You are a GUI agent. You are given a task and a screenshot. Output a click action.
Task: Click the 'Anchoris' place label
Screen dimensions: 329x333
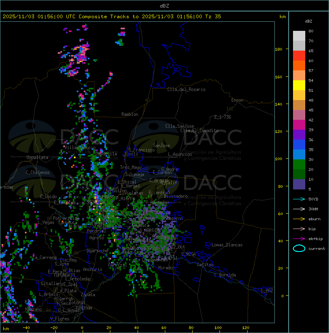pos(93,269)
